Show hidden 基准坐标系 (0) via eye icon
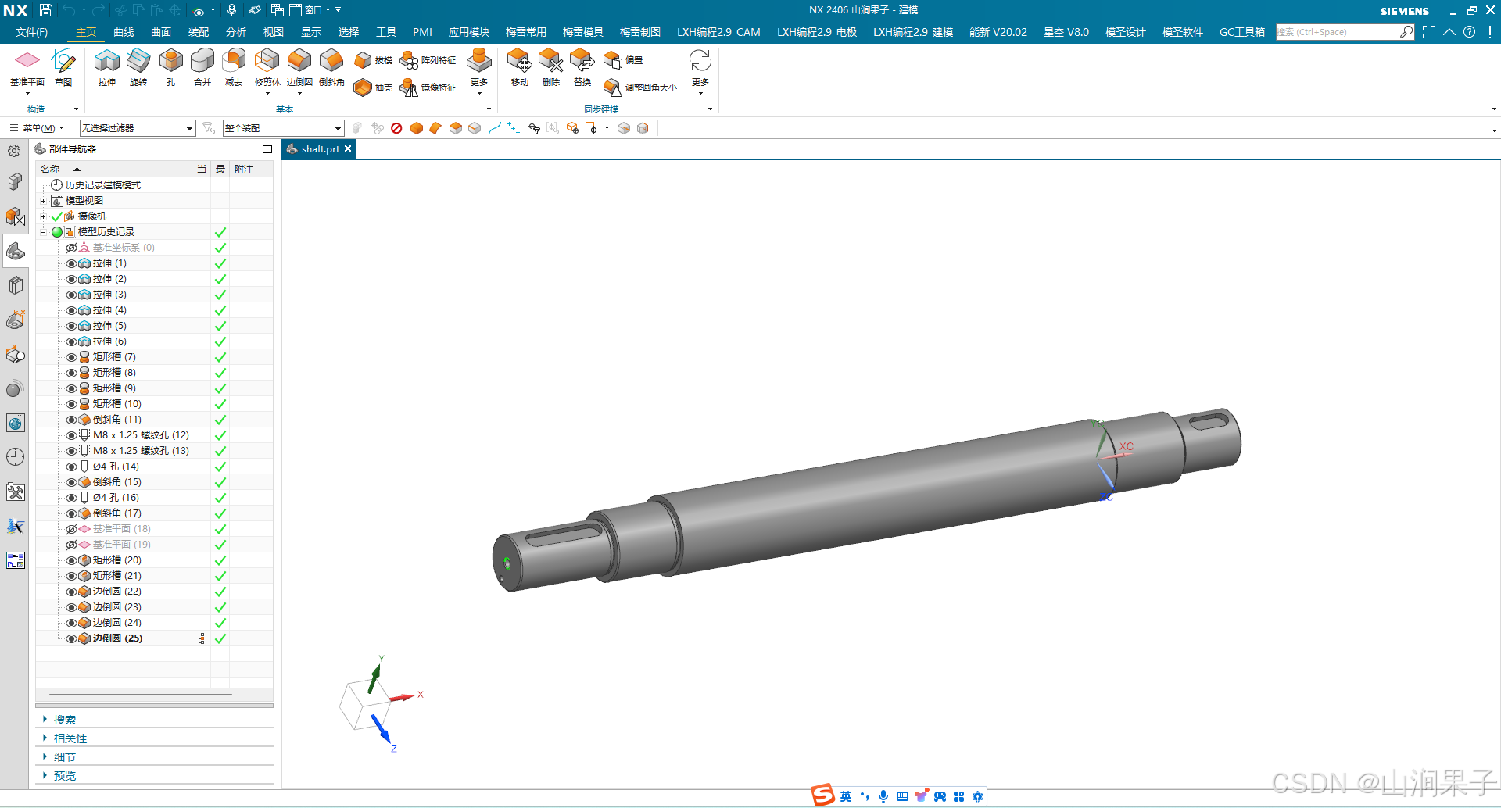1501x808 pixels. (x=71, y=248)
